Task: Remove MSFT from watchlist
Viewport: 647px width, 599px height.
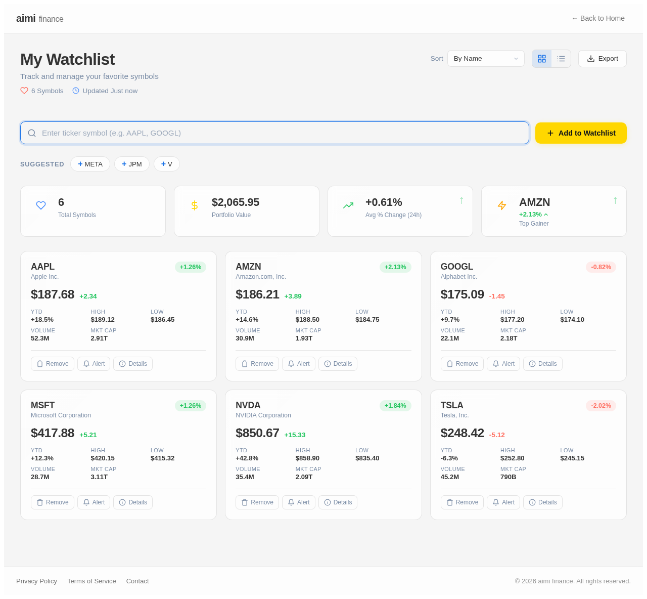Action: [x=53, y=502]
